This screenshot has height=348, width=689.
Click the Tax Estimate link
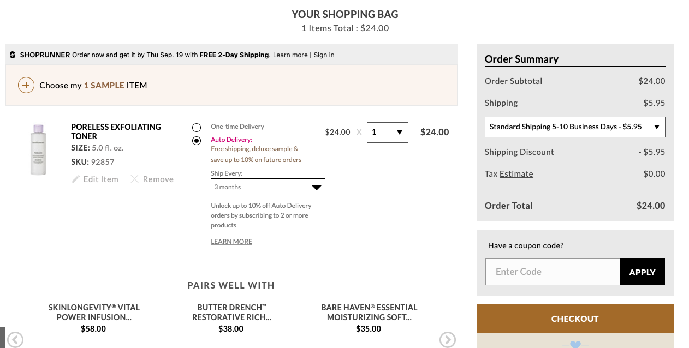516,174
